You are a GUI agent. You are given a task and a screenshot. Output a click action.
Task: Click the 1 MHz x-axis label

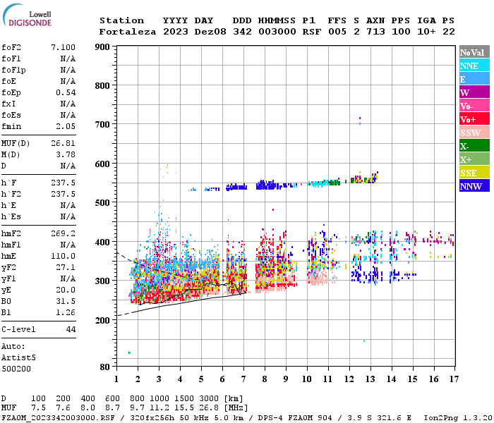click(116, 379)
